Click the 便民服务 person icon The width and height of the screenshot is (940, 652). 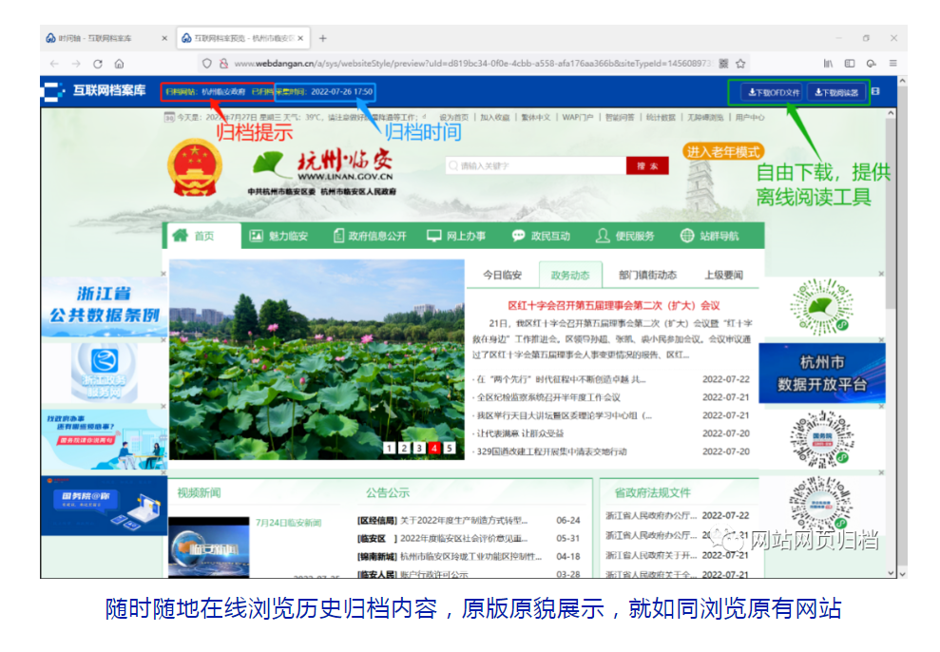[x=603, y=236]
